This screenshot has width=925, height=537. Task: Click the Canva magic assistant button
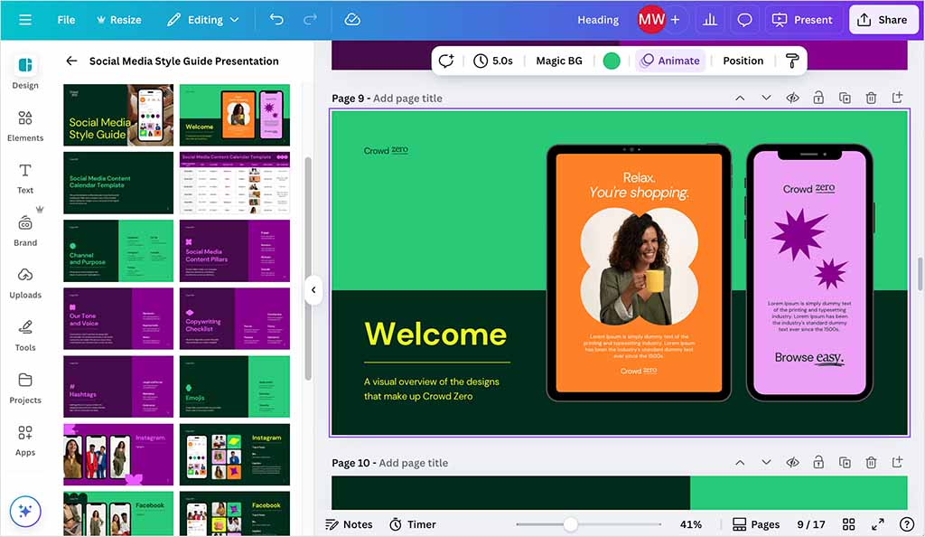[x=25, y=511]
